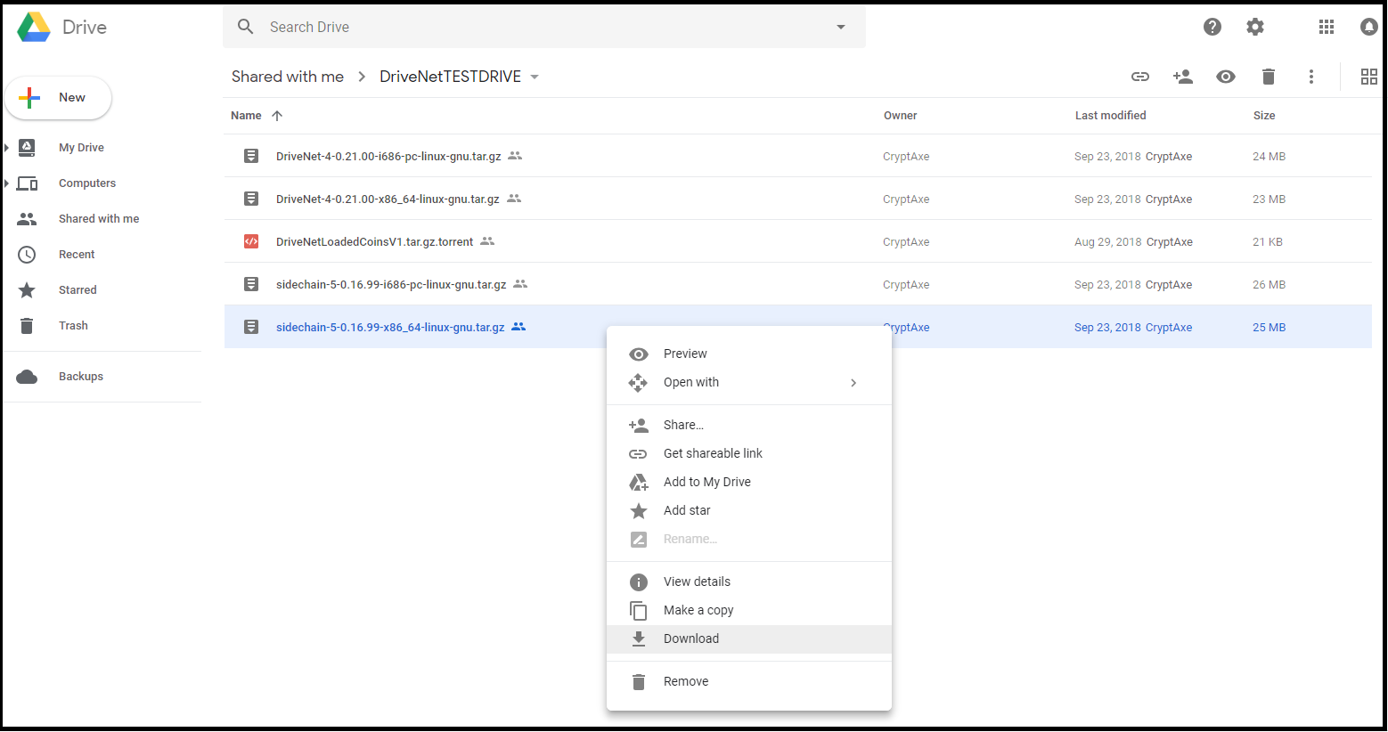The width and height of the screenshot is (1388, 732).
Task: Click file icon of DriveNet i686 archive
Action: click(251, 156)
